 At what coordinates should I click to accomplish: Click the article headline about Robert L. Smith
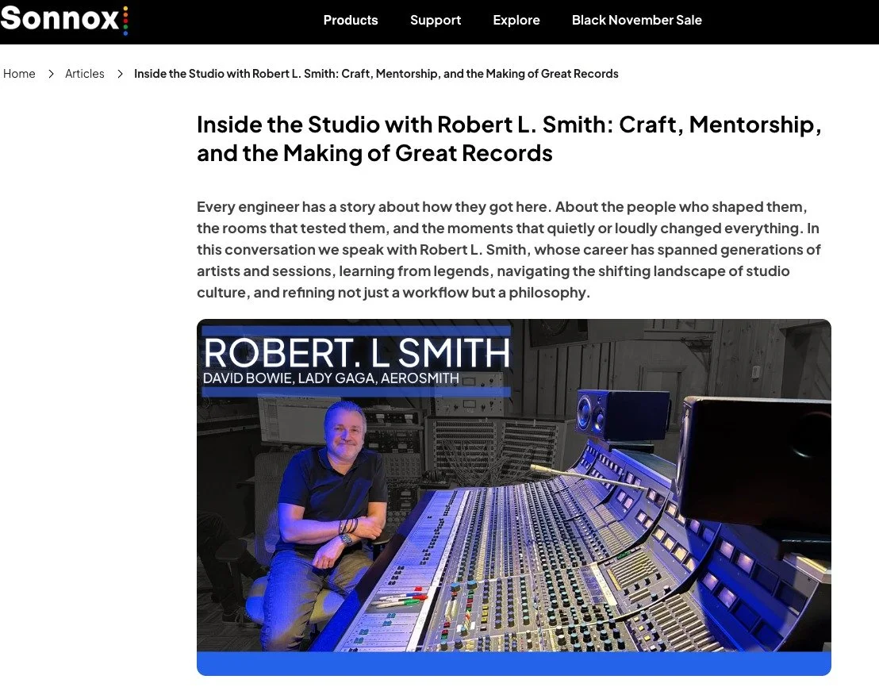pyautogui.click(x=509, y=138)
